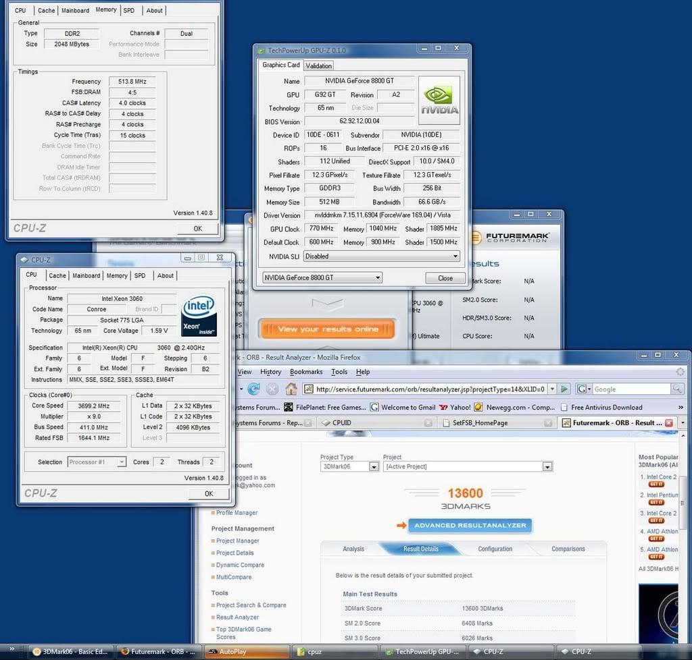Open Result Analyzer link under Tools
Screen dimensions: 692x660
tap(237, 617)
